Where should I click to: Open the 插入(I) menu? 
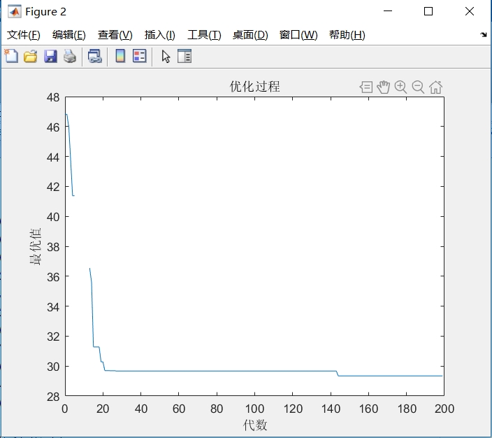click(160, 35)
